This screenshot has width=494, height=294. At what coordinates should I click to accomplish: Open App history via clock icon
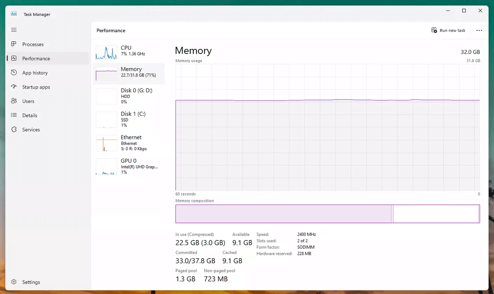(x=14, y=73)
